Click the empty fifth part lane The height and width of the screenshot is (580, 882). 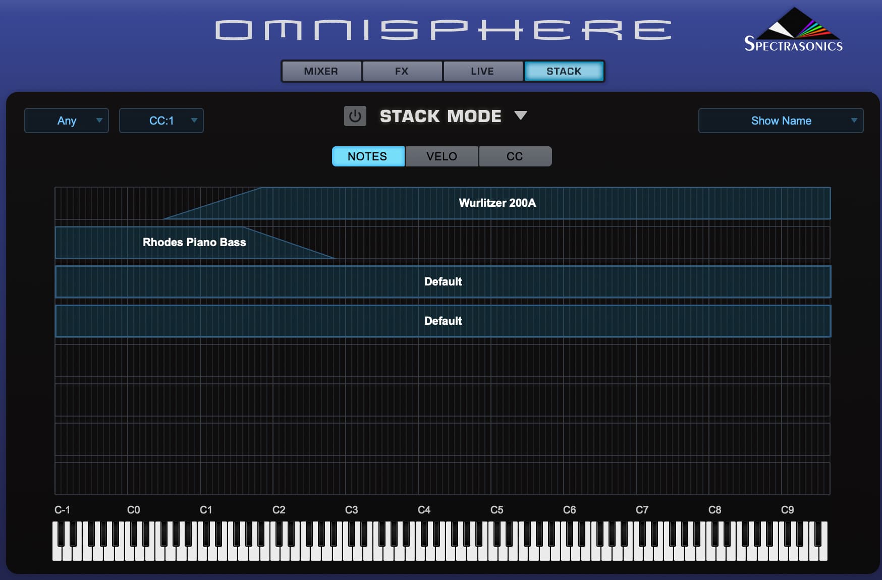[443, 361]
